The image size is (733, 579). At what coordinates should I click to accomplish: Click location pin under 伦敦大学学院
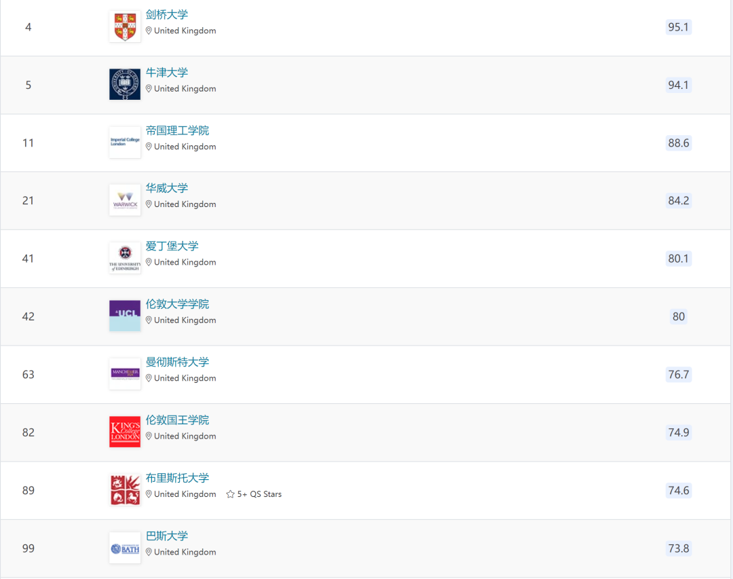coord(149,320)
